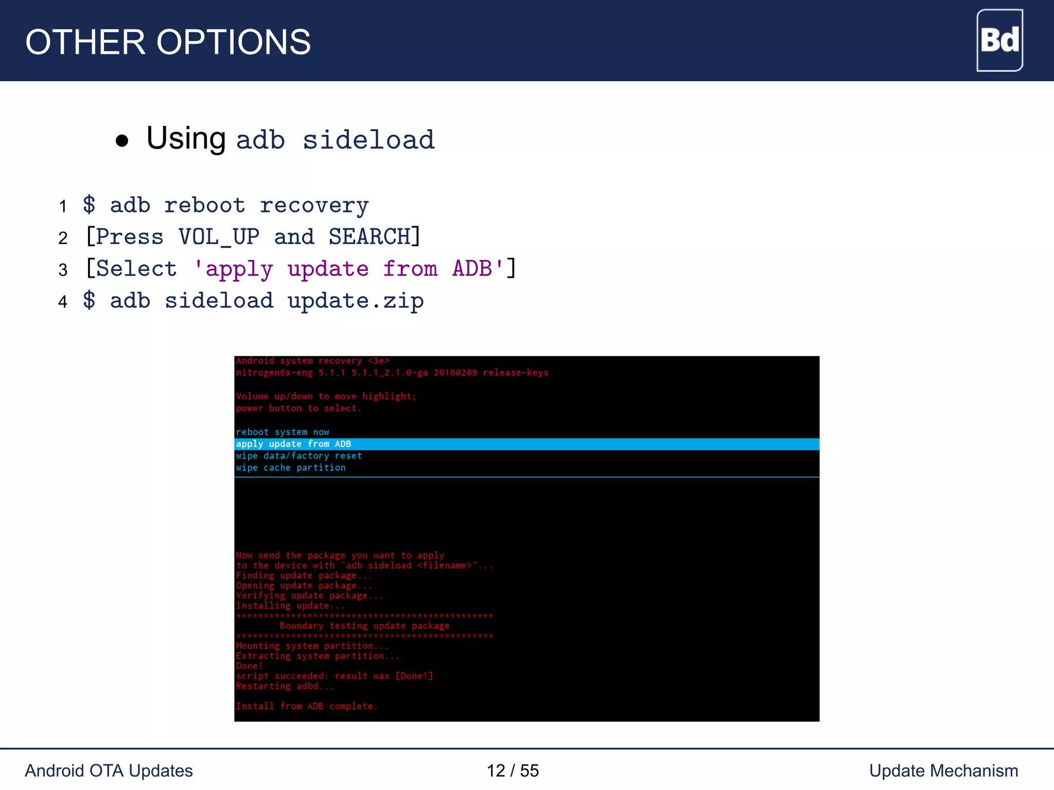Image resolution: width=1054 pixels, height=790 pixels.
Task: Click the 'Update Mechanism' footer section label
Action: click(943, 770)
